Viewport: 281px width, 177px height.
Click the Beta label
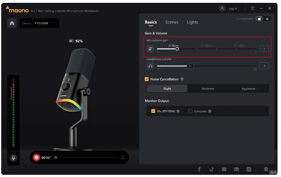click(273, 172)
